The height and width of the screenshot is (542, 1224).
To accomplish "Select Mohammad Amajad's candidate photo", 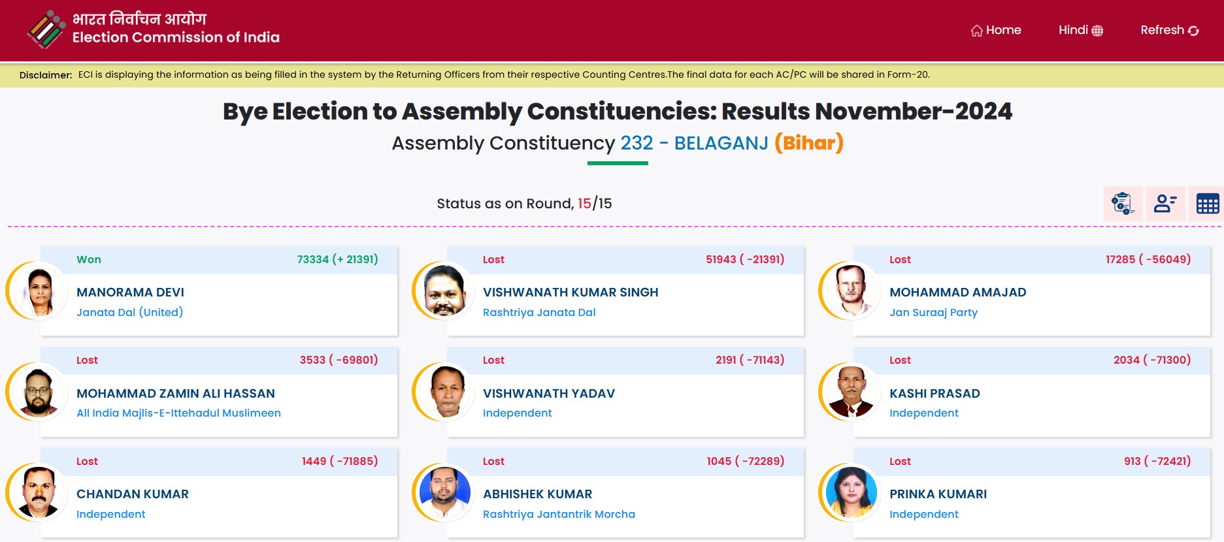I will pos(852,291).
